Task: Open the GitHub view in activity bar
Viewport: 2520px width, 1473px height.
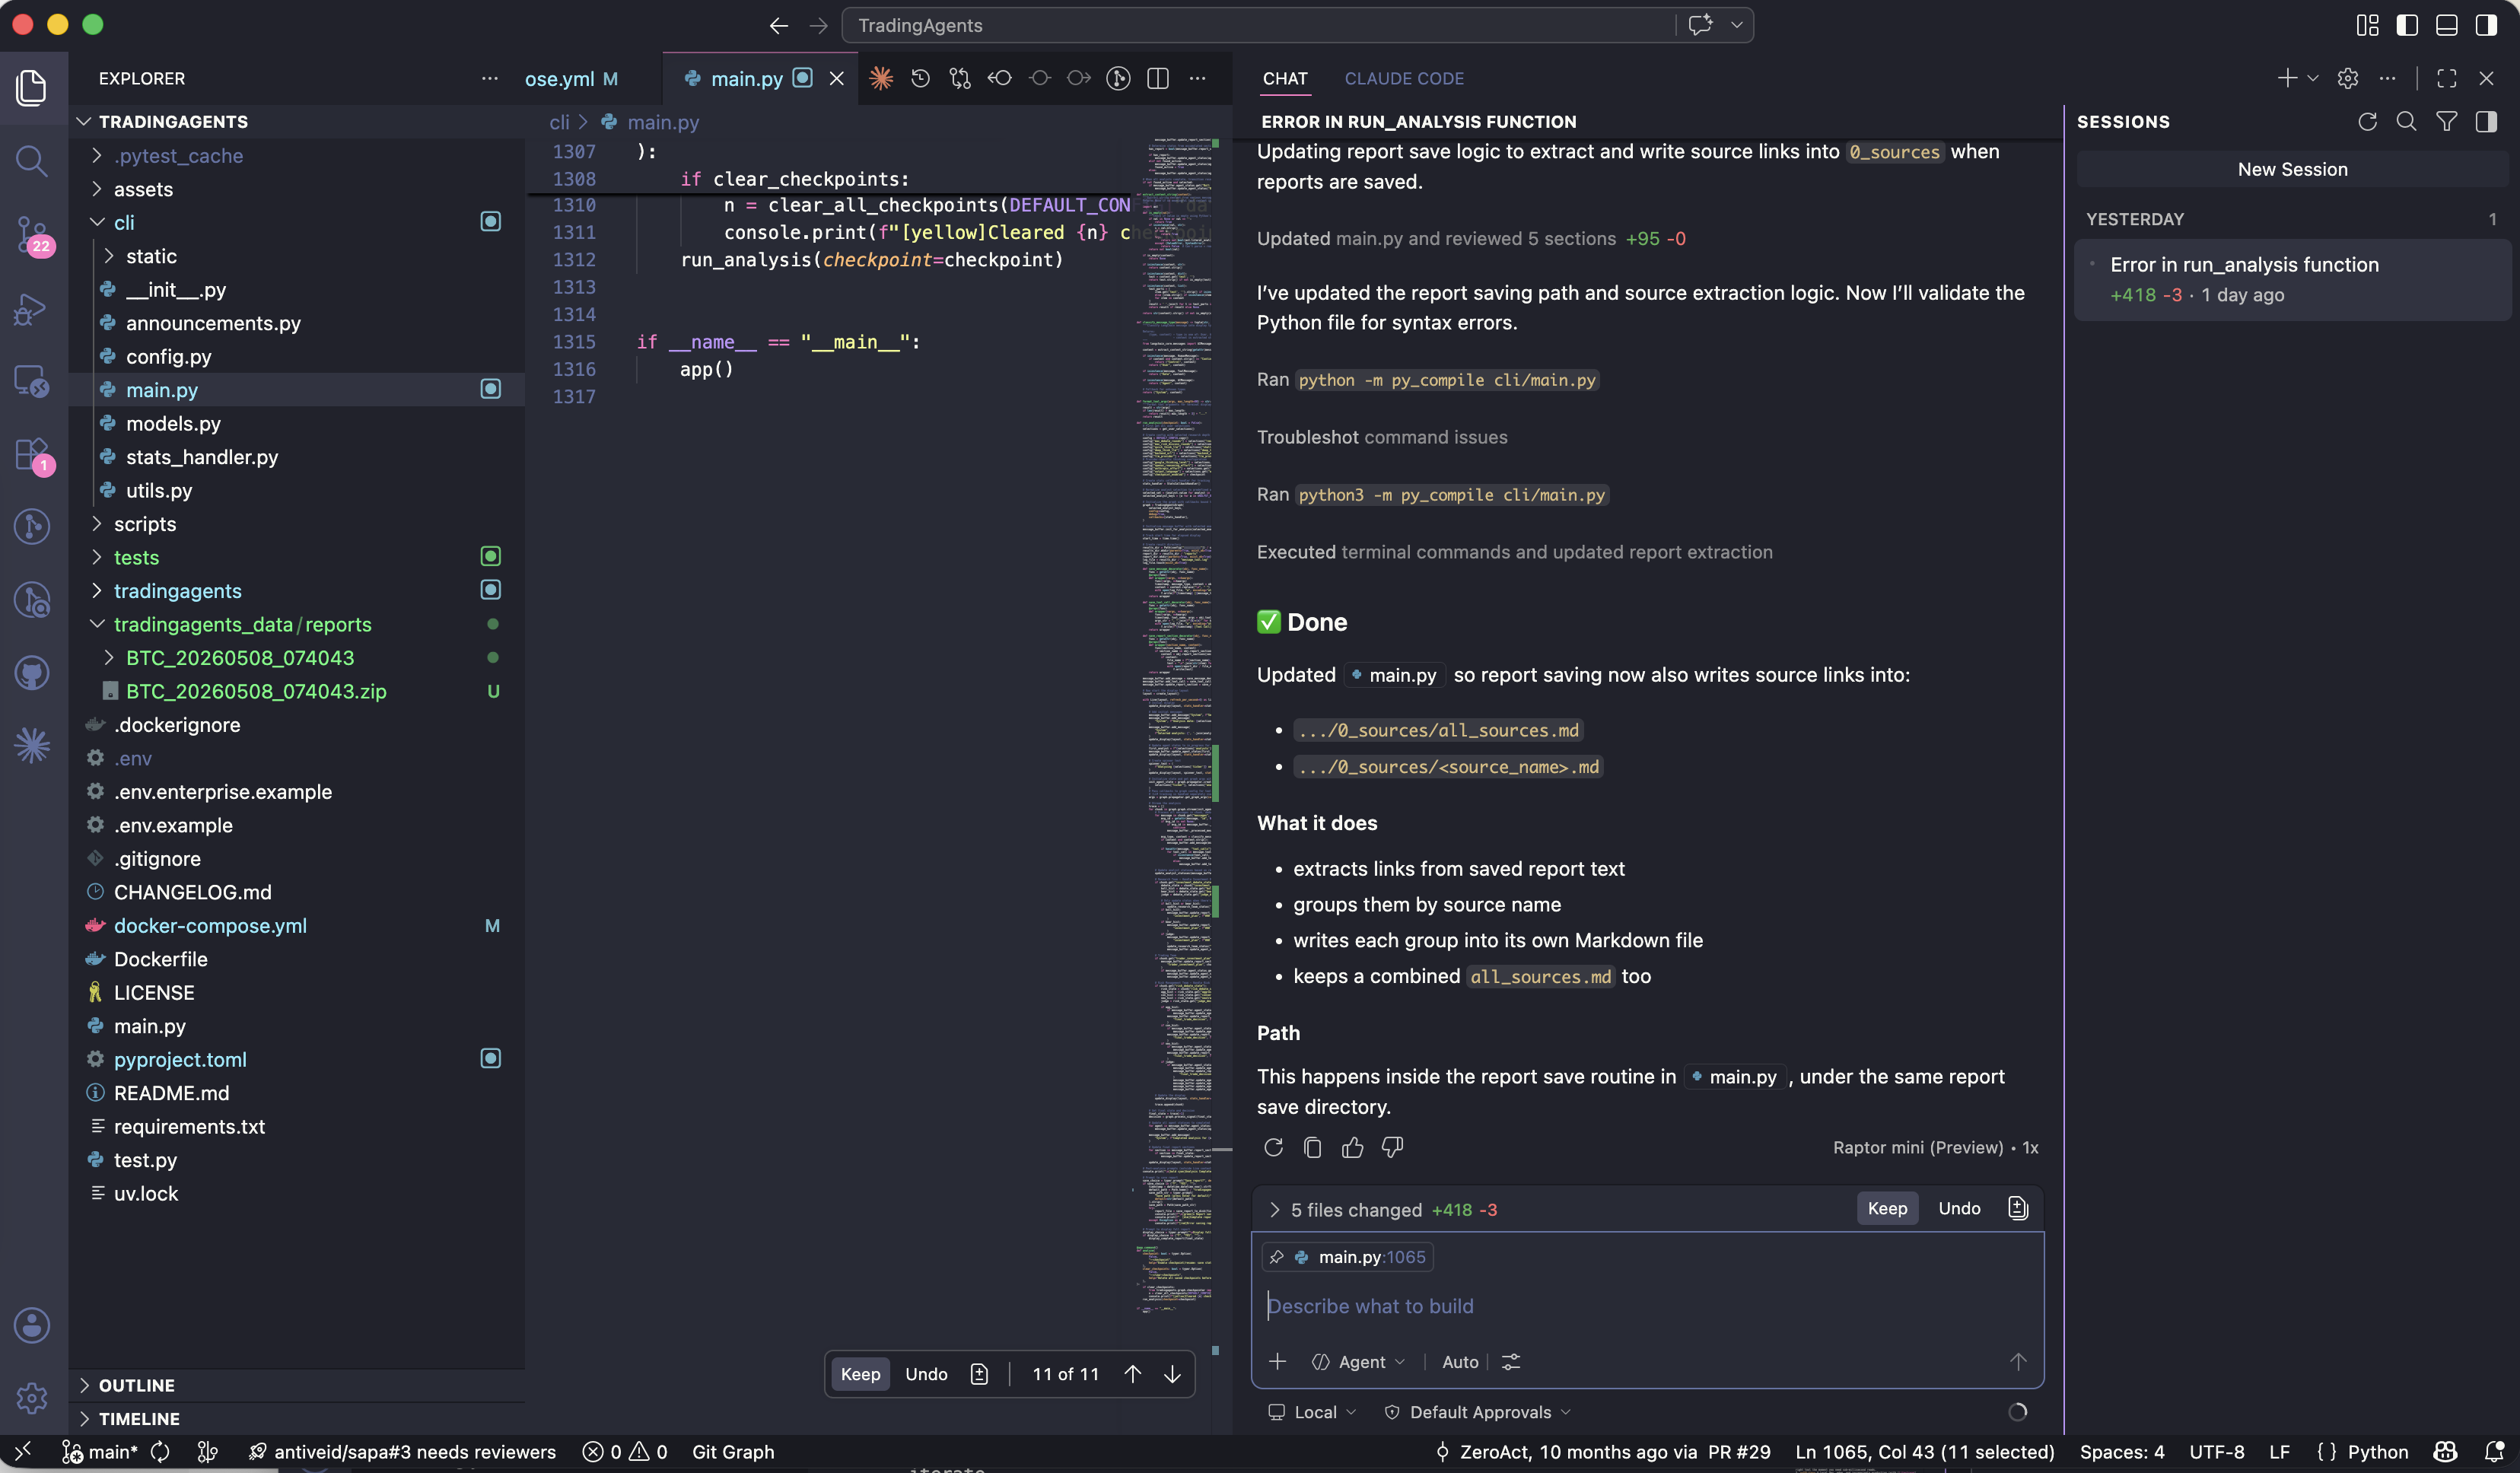Action: click(x=32, y=673)
